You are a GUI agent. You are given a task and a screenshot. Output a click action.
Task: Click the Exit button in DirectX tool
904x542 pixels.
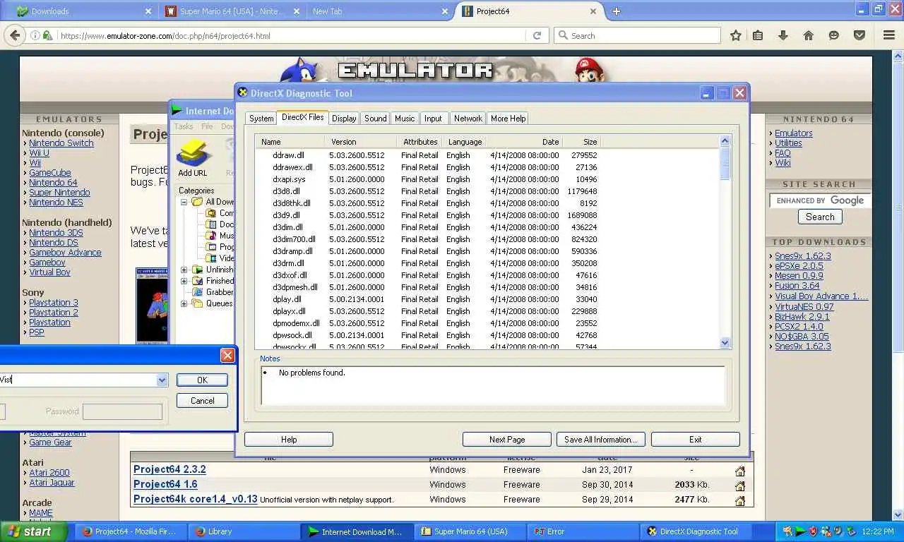(696, 440)
